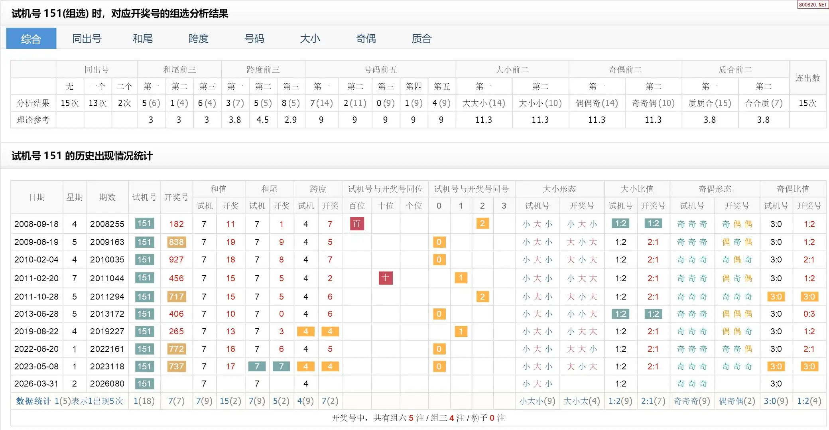Click highlighted draw number 772
829x430 pixels.
pyautogui.click(x=176, y=349)
